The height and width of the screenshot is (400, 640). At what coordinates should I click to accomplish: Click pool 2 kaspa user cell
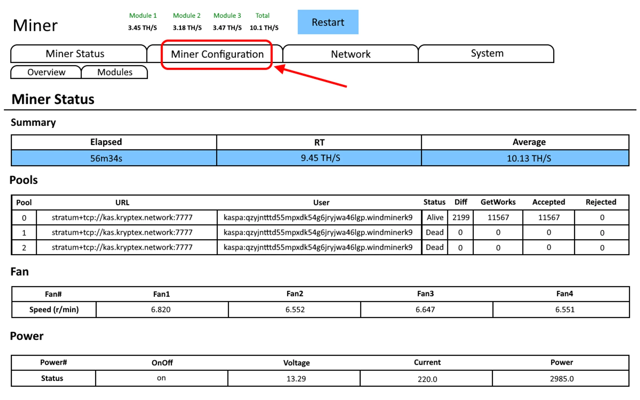coord(318,247)
